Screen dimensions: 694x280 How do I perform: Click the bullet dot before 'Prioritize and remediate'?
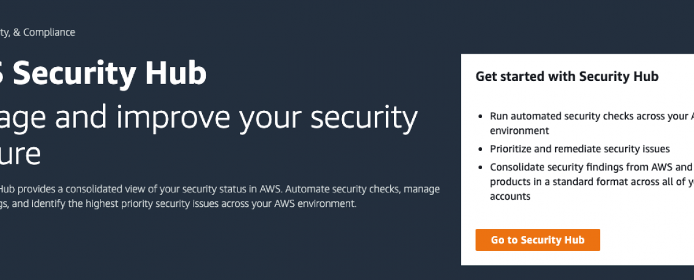tap(481, 149)
